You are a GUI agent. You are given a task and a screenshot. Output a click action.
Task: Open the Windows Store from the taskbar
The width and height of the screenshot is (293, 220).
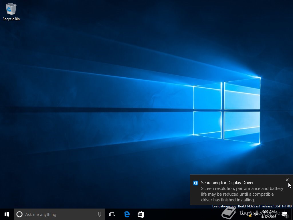click(x=140, y=214)
